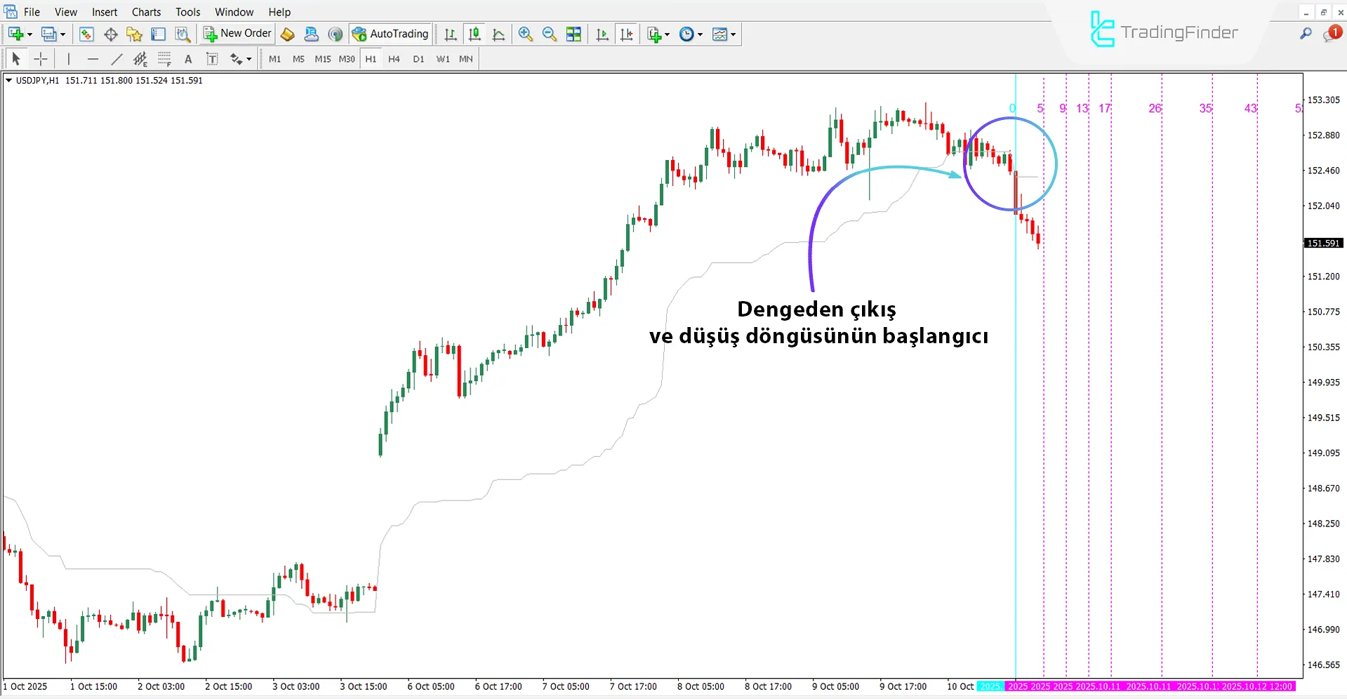The height and width of the screenshot is (699, 1347).
Task: Enable AutoTrading
Action: pyautogui.click(x=390, y=34)
